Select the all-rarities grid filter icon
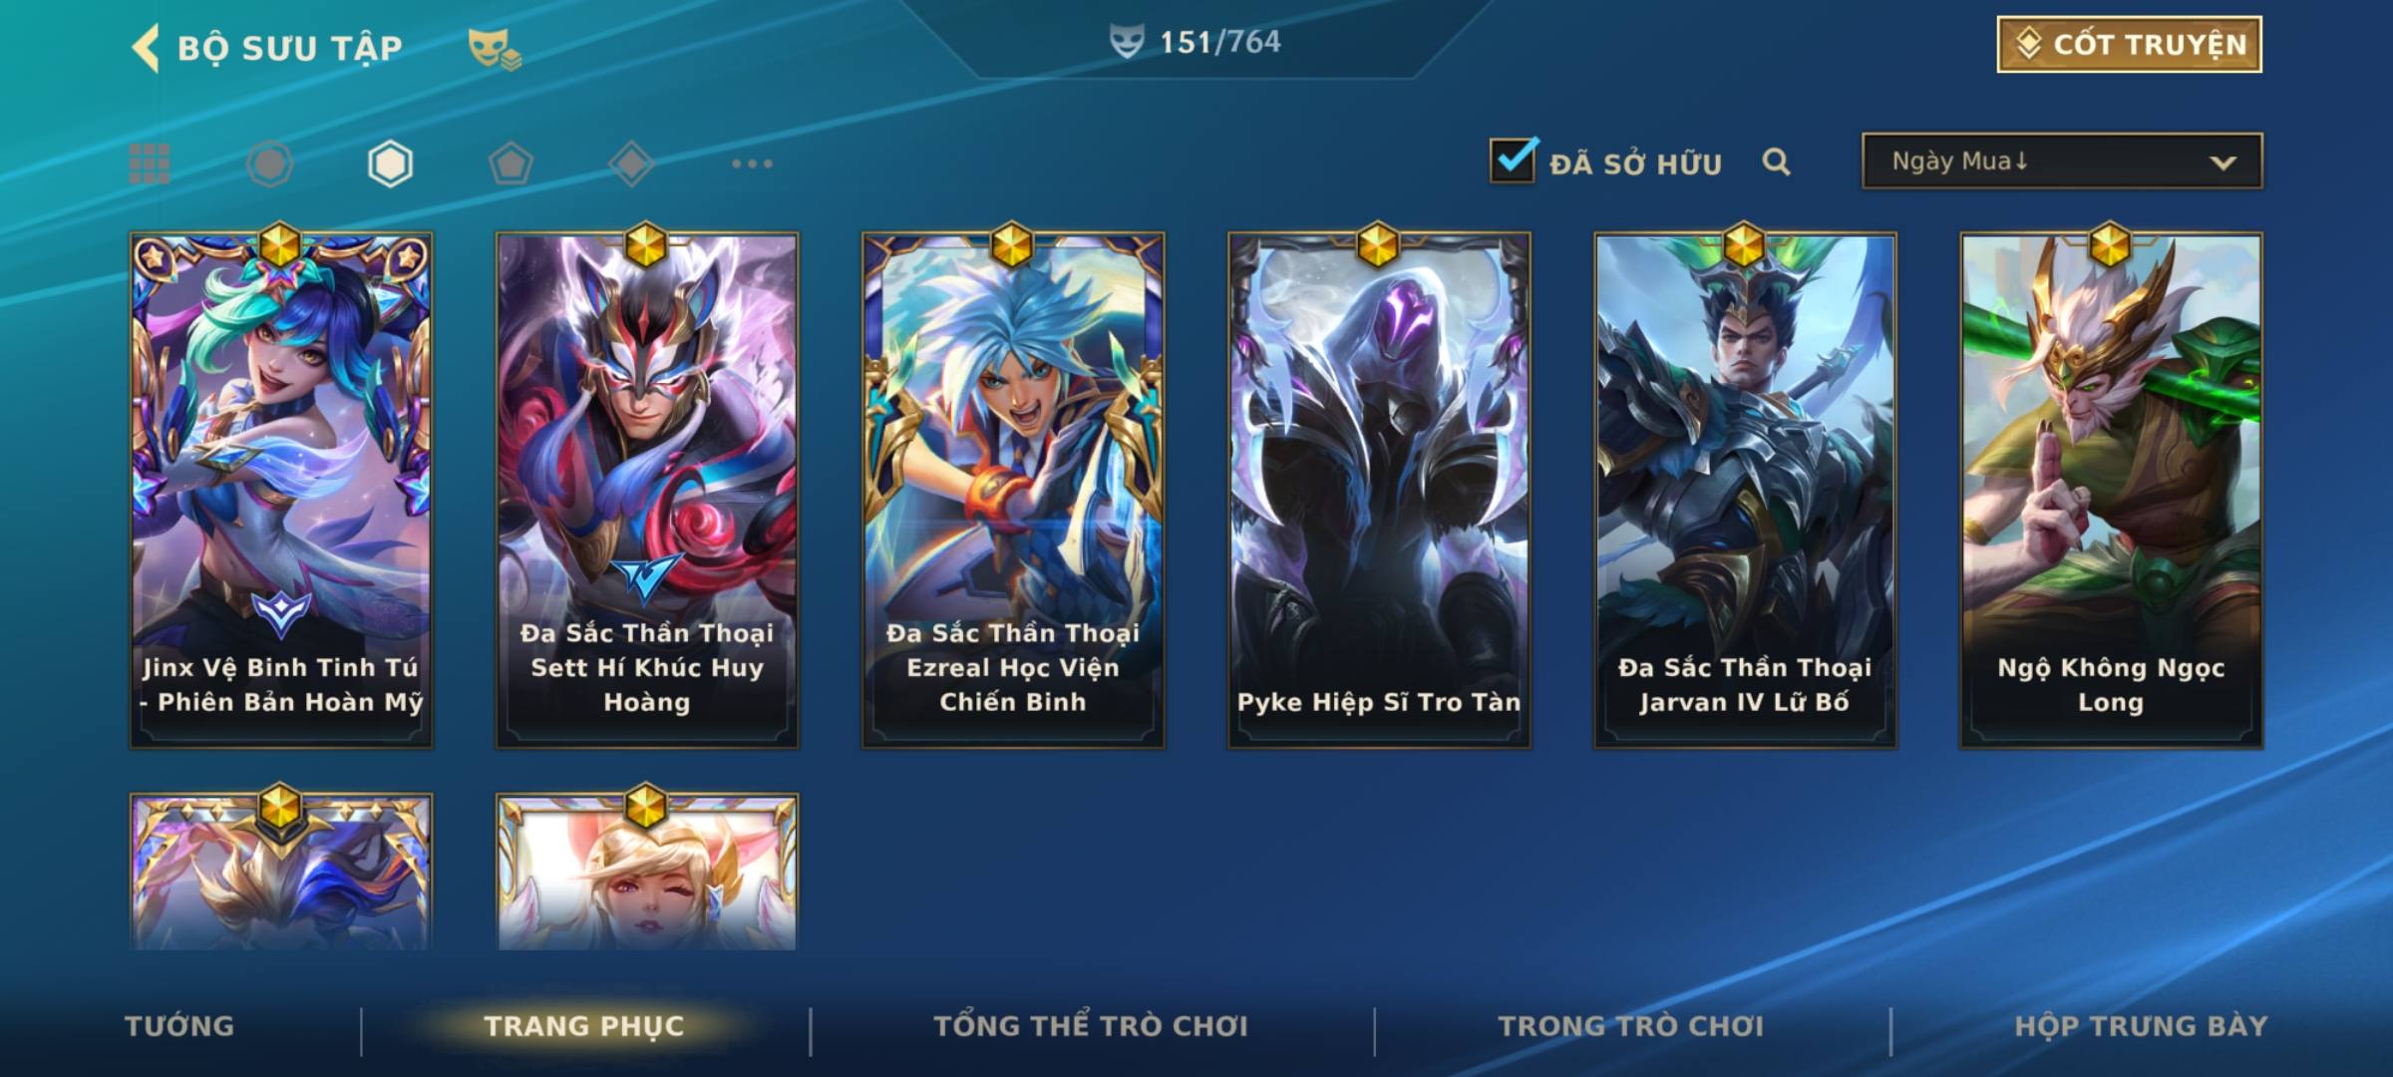 coord(150,164)
